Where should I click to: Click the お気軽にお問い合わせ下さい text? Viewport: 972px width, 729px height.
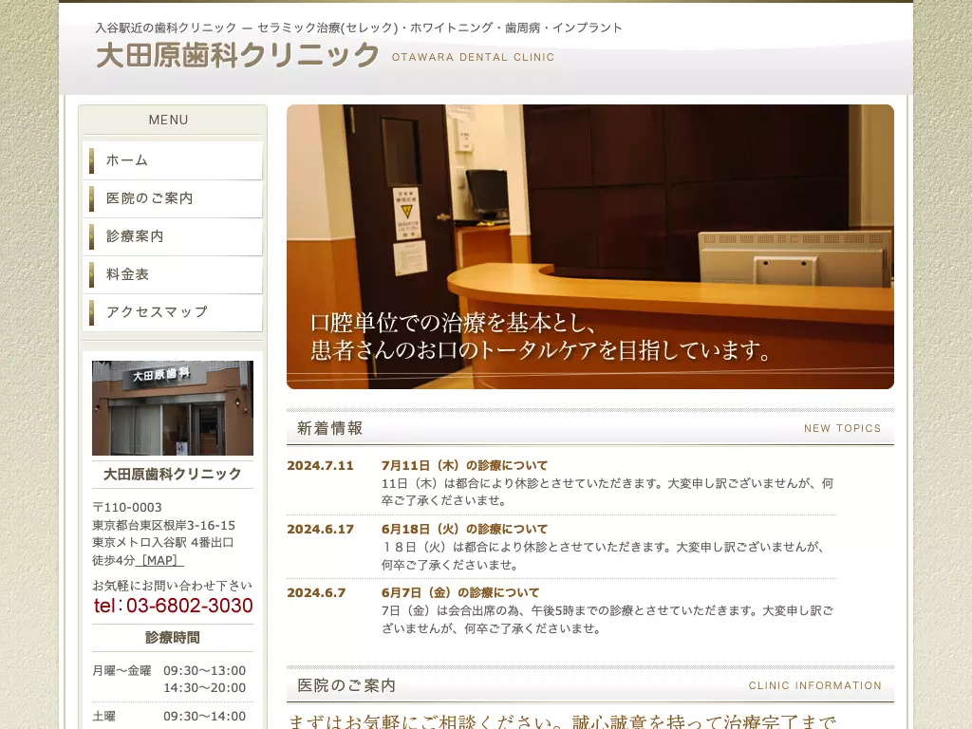(173, 585)
